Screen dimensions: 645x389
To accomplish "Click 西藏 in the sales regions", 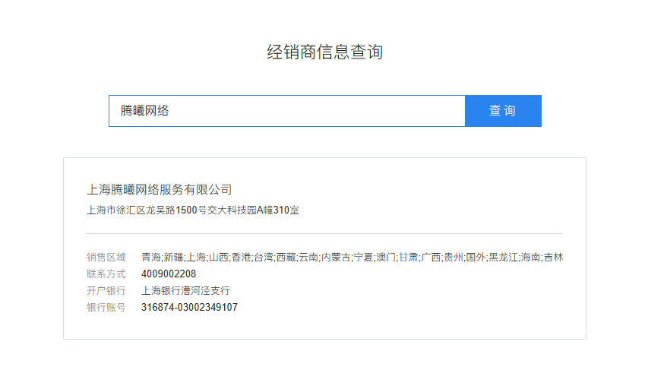I will point(285,258).
